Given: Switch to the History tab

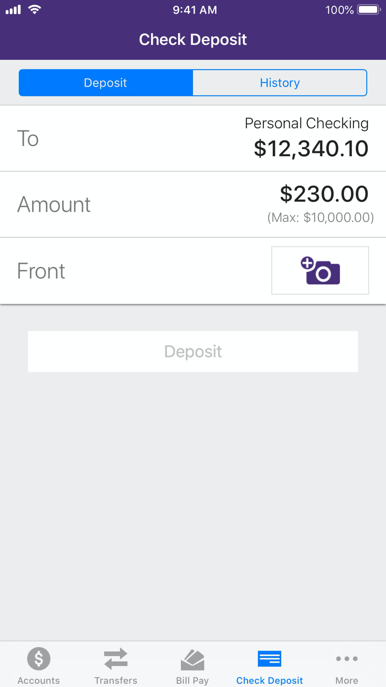Looking at the screenshot, I should (x=280, y=82).
